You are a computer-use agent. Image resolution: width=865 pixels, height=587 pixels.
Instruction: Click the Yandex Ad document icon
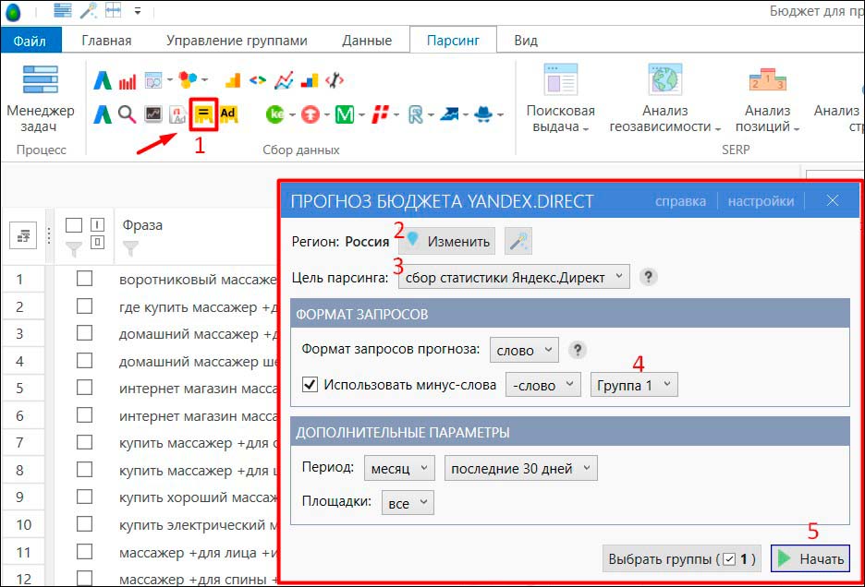(177, 114)
